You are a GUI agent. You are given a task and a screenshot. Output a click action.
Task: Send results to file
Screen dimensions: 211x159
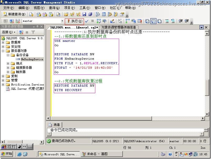[x=159, y=21]
